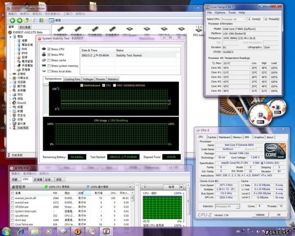Open the About tab in CPU-Z
The height and width of the screenshot is (236, 295).
(270, 137)
